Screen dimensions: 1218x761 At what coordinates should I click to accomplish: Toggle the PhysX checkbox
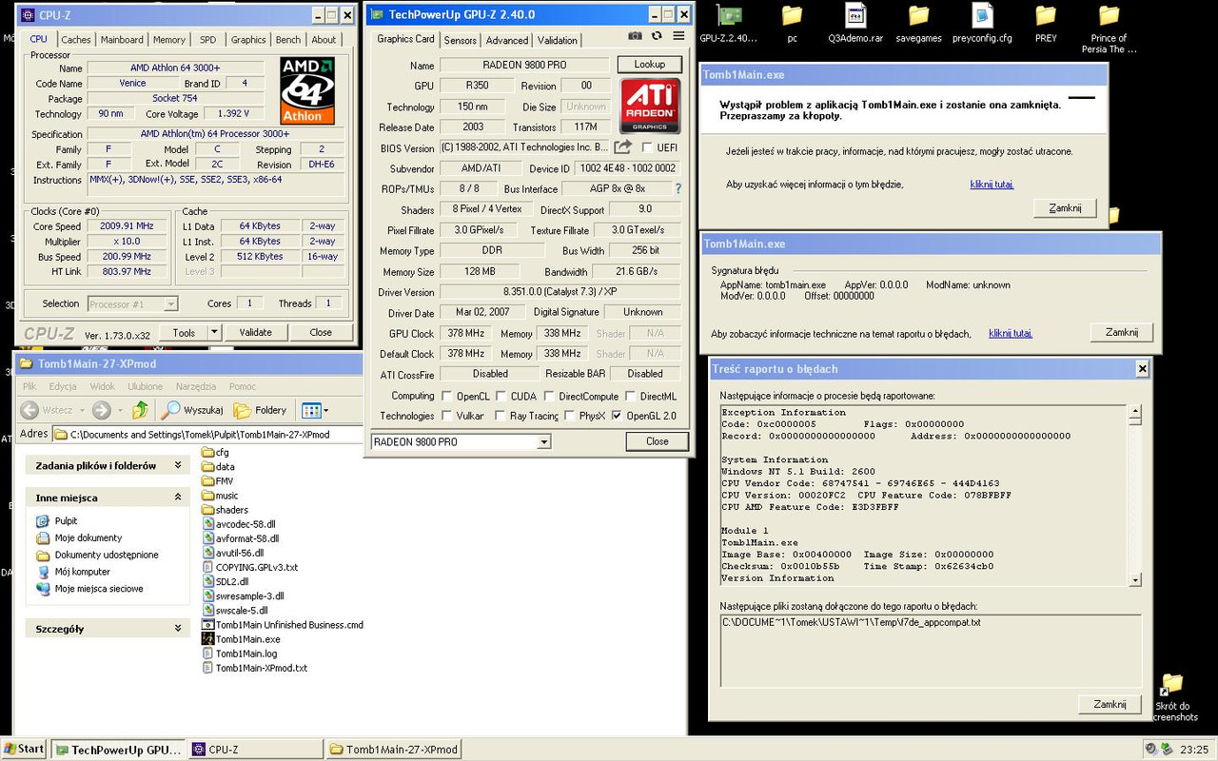pyautogui.click(x=569, y=416)
